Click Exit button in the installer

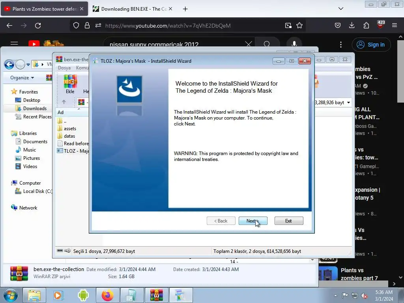288,221
